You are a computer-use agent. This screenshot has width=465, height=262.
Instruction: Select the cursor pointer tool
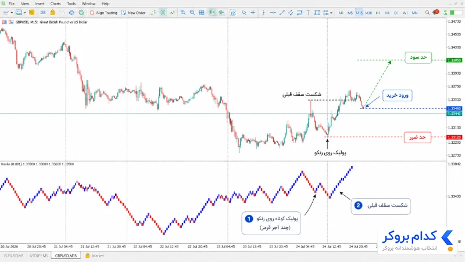pyautogui.click(x=244, y=12)
